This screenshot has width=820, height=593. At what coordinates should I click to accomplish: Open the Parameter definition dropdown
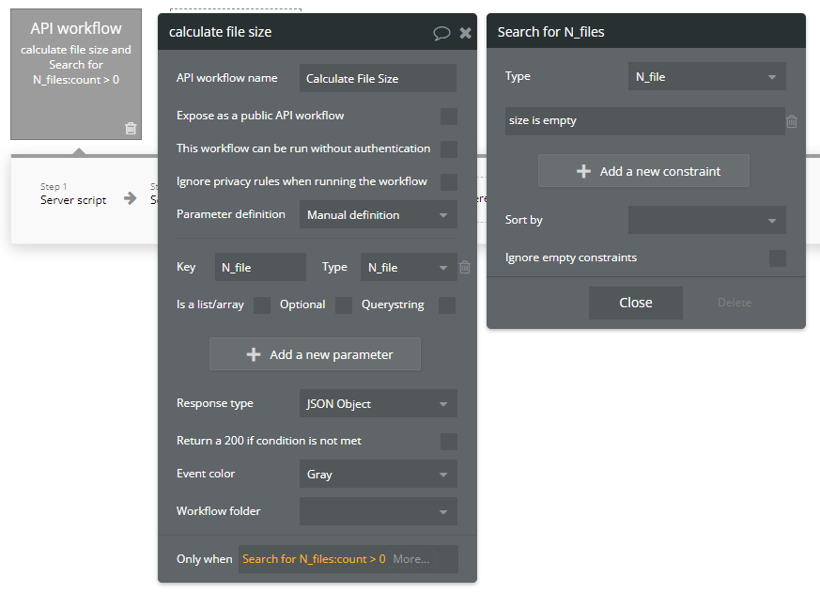click(x=378, y=215)
